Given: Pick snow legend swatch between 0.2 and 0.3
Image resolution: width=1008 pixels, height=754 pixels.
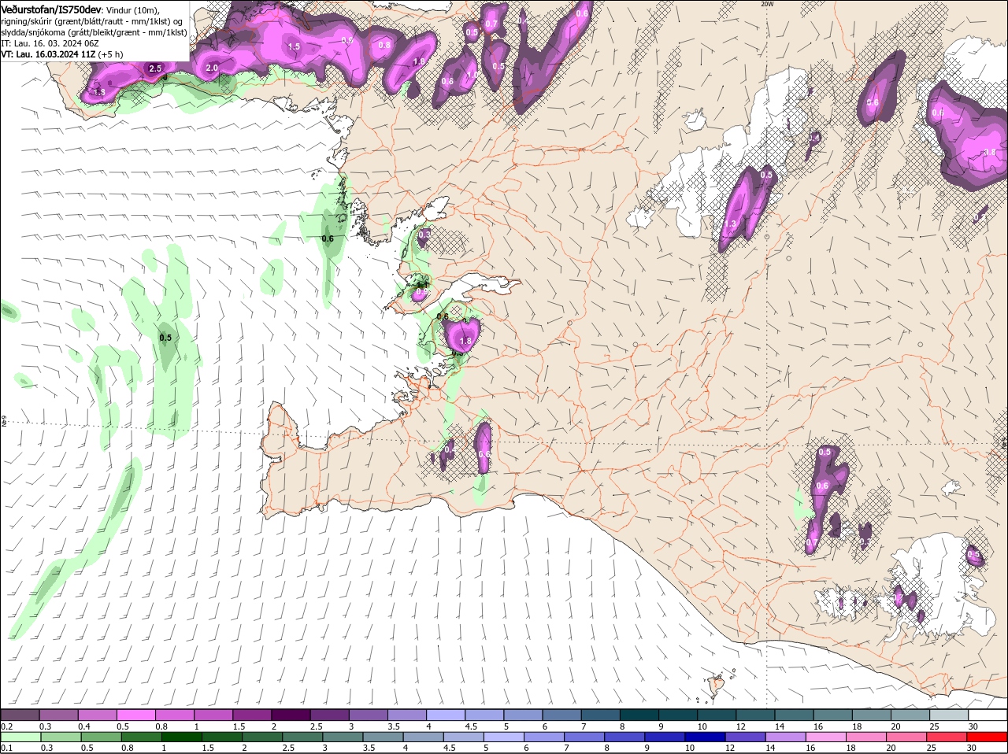Looking at the screenshot, I should pos(20,715).
